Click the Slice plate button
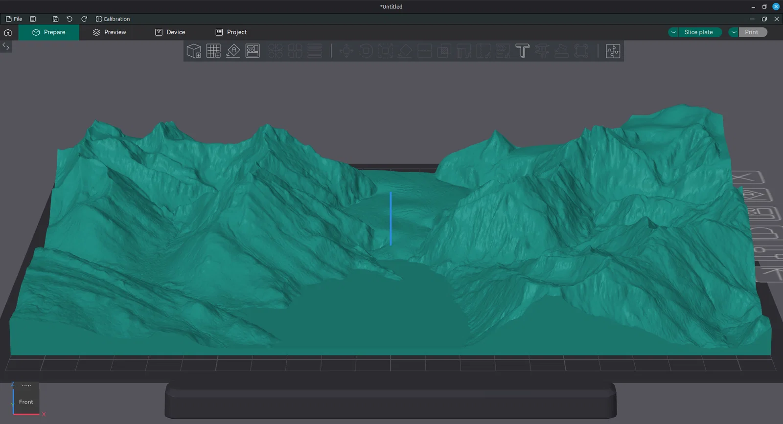Viewport: 783px width, 424px height. point(698,32)
